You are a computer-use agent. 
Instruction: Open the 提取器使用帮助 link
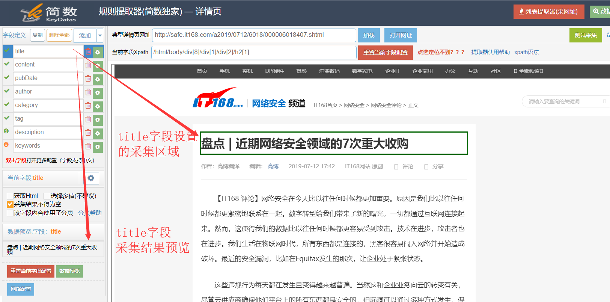(x=491, y=52)
